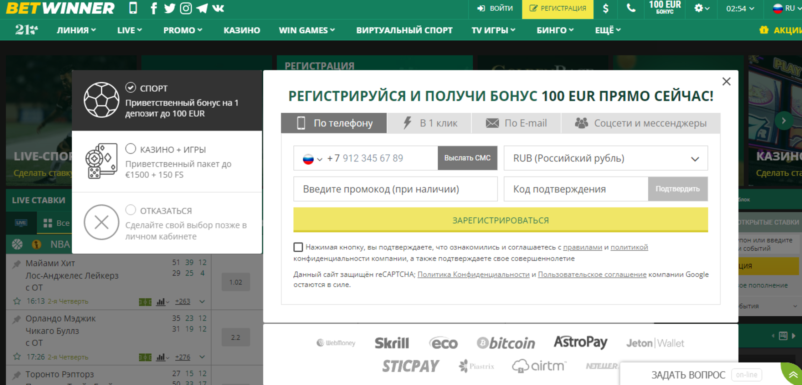Favorite the Майами Хит match star
Image resolution: width=802 pixels, height=385 pixels.
coord(17,301)
